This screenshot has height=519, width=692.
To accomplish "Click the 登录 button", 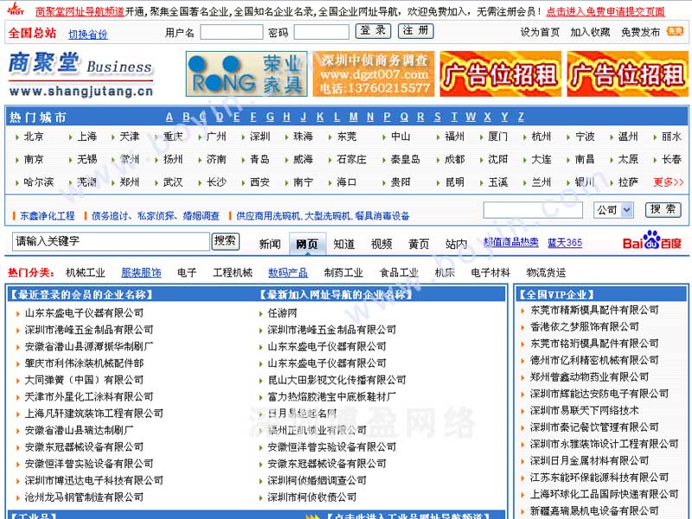I will click(373, 31).
